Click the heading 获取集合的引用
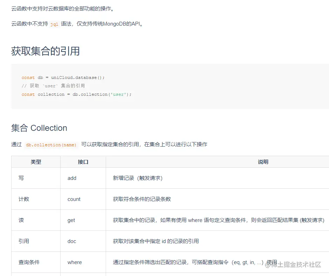 pyautogui.click(x=45, y=51)
